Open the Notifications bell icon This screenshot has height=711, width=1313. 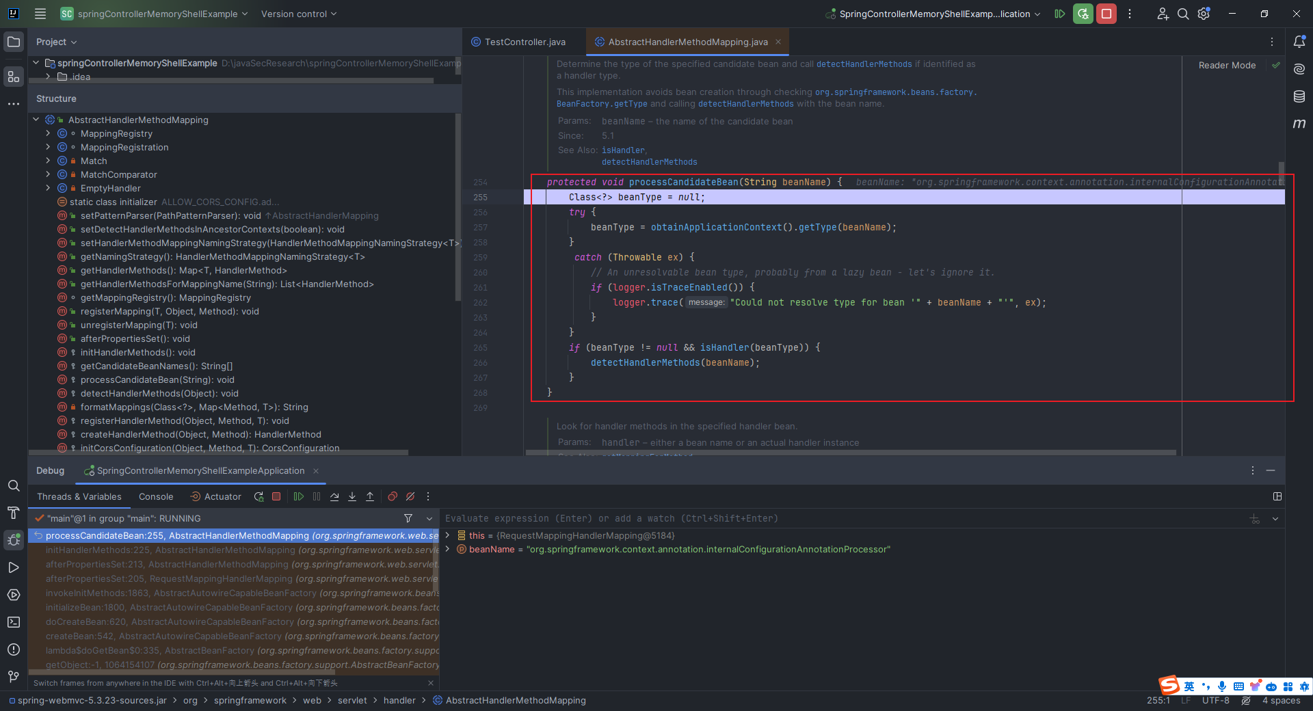1299,42
